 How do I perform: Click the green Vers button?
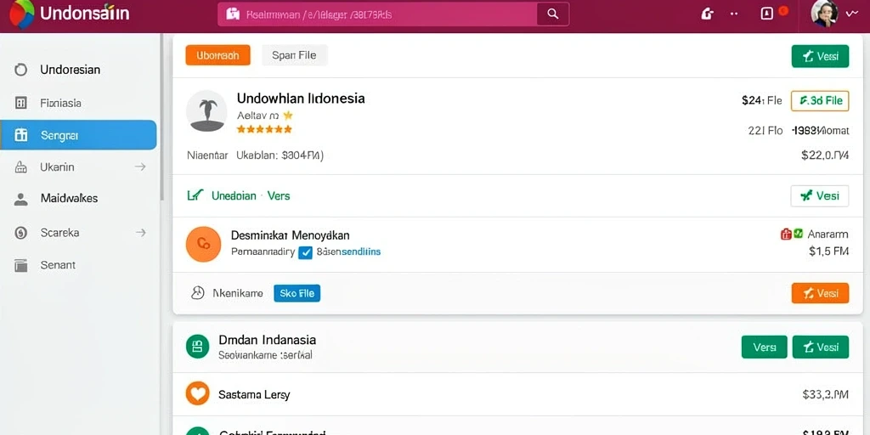pyautogui.click(x=764, y=347)
